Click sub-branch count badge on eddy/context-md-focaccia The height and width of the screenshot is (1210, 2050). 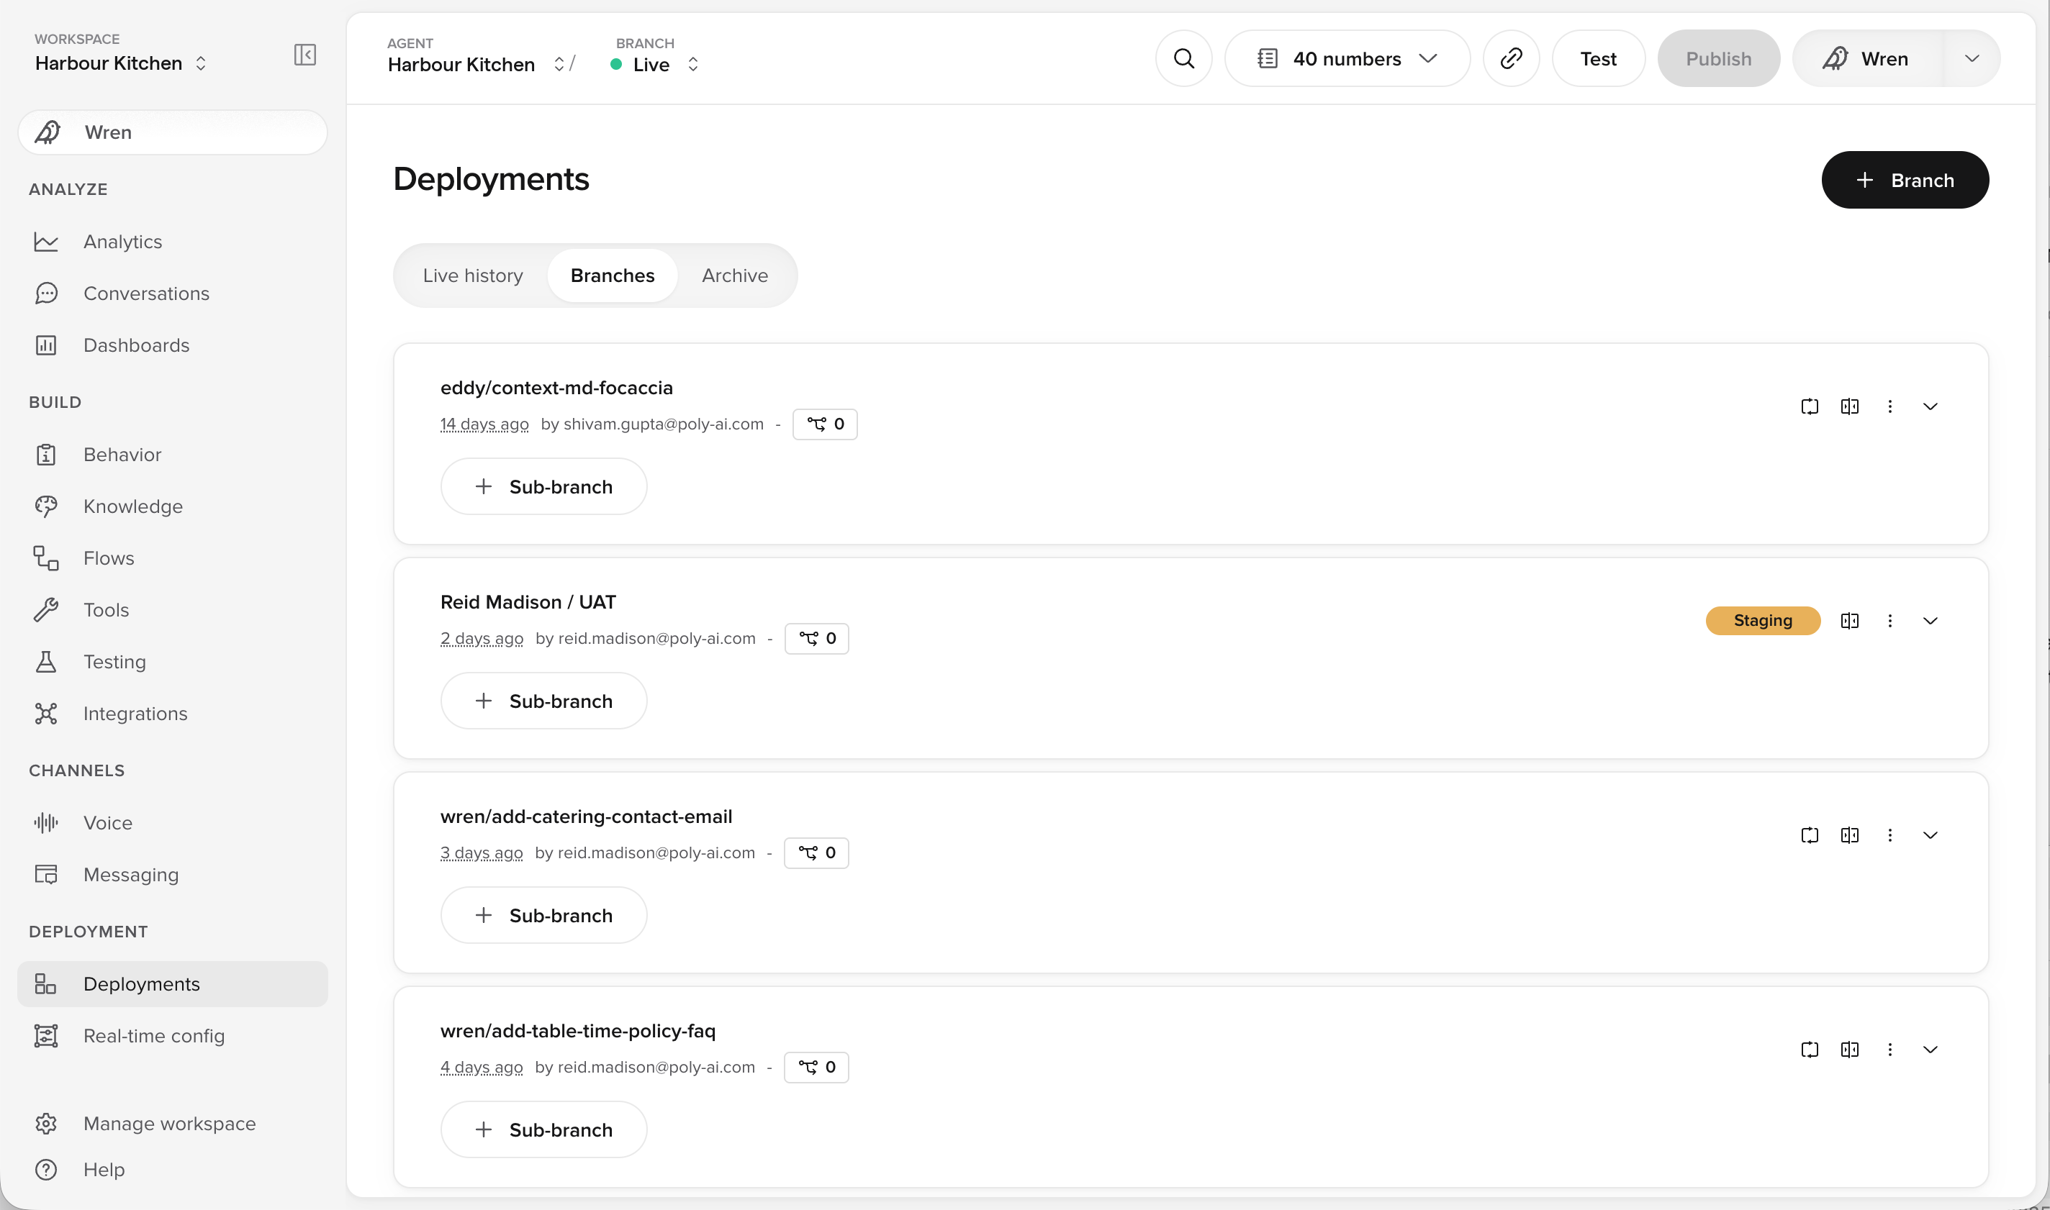click(825, 424)
